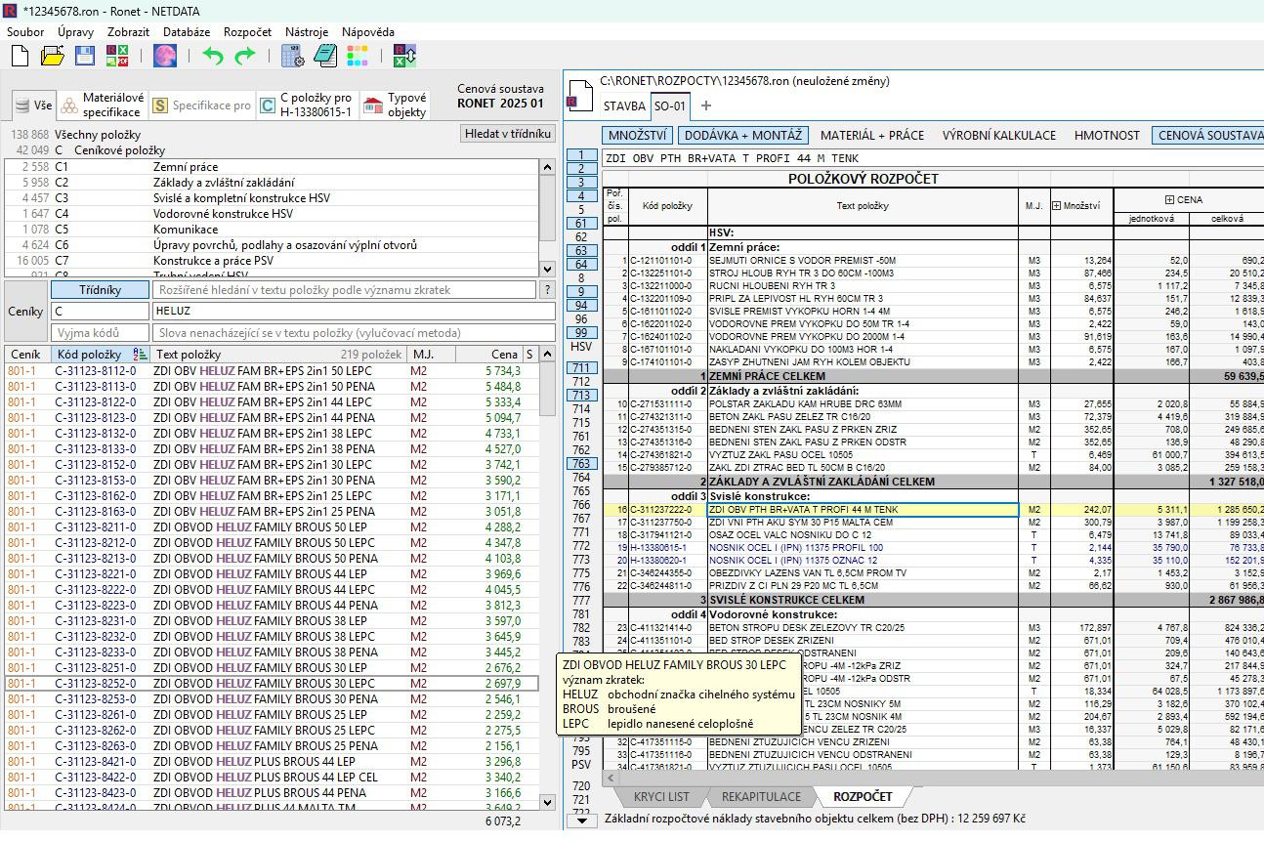Open the Soubor menu
1264x842 pixels.
25,32
